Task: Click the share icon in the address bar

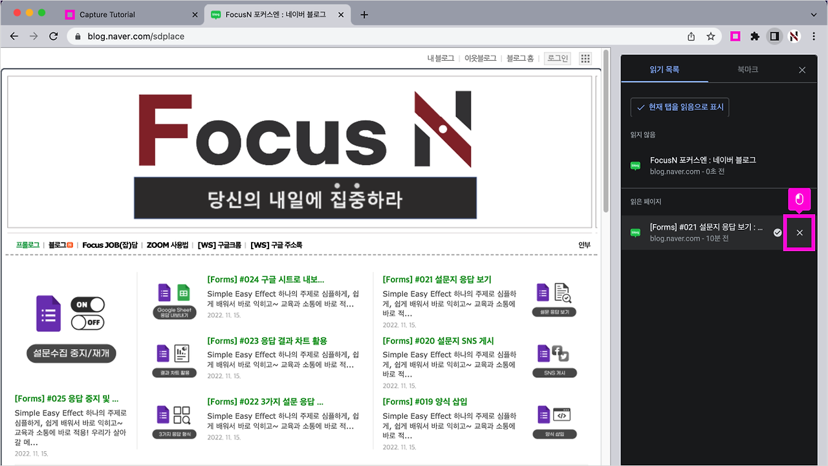Action: point(691,37)
